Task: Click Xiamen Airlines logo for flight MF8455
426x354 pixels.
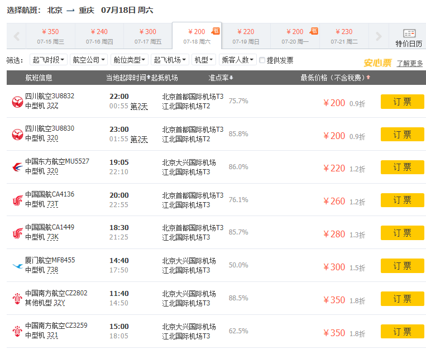Action: [x=17, y=266]
